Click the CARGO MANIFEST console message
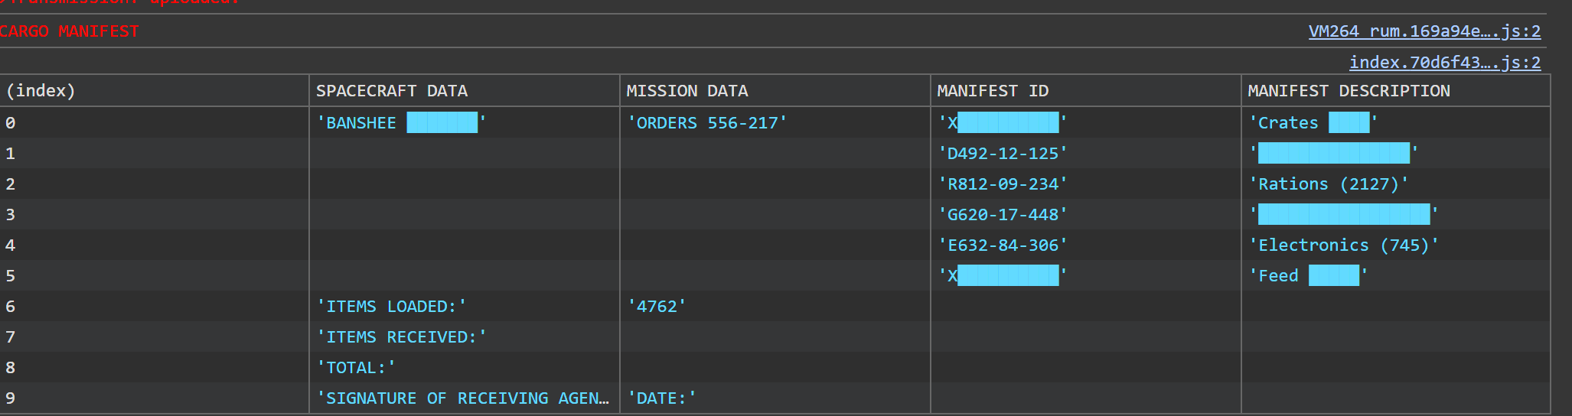 (x=69, y=31)
